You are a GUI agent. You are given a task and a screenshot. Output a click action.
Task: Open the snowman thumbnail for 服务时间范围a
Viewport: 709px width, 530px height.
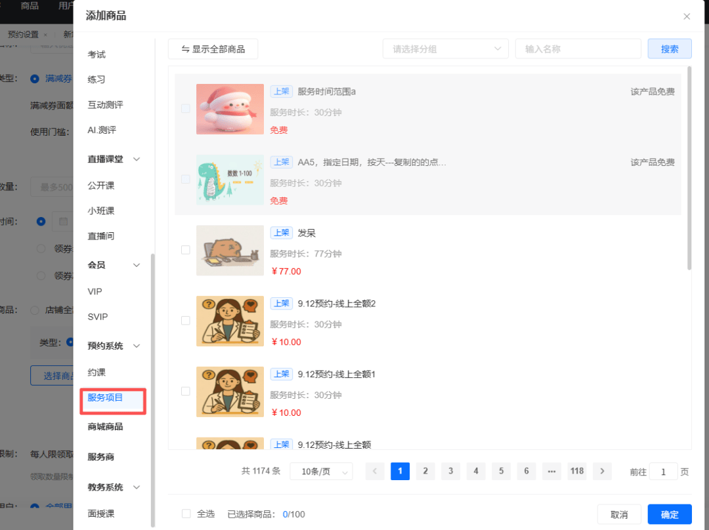point(230,109)
